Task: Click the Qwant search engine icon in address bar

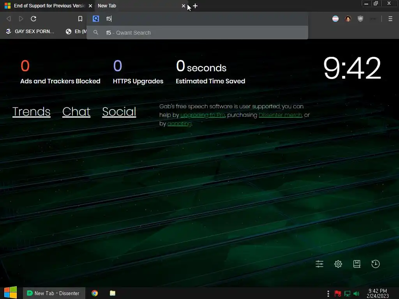Action: click(96, 19)
